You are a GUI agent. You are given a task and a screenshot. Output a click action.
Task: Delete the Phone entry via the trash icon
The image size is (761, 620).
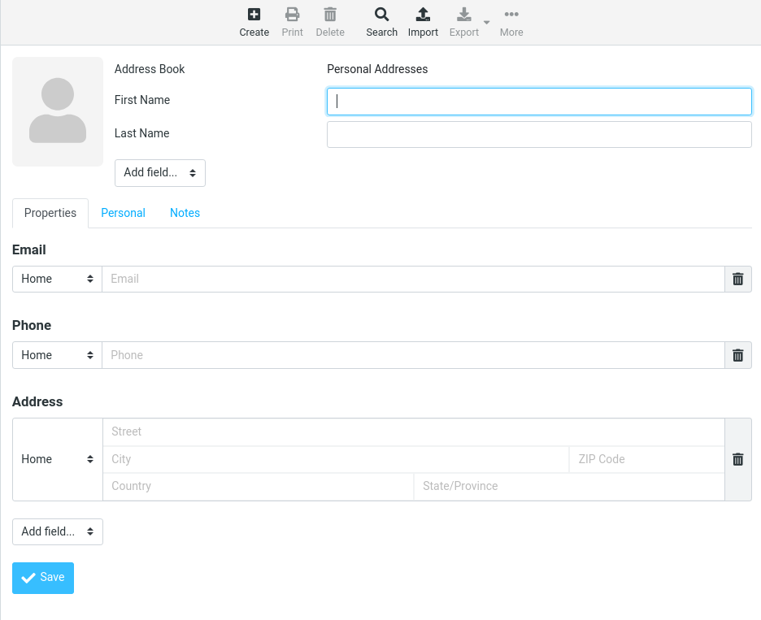coord(737,355)
